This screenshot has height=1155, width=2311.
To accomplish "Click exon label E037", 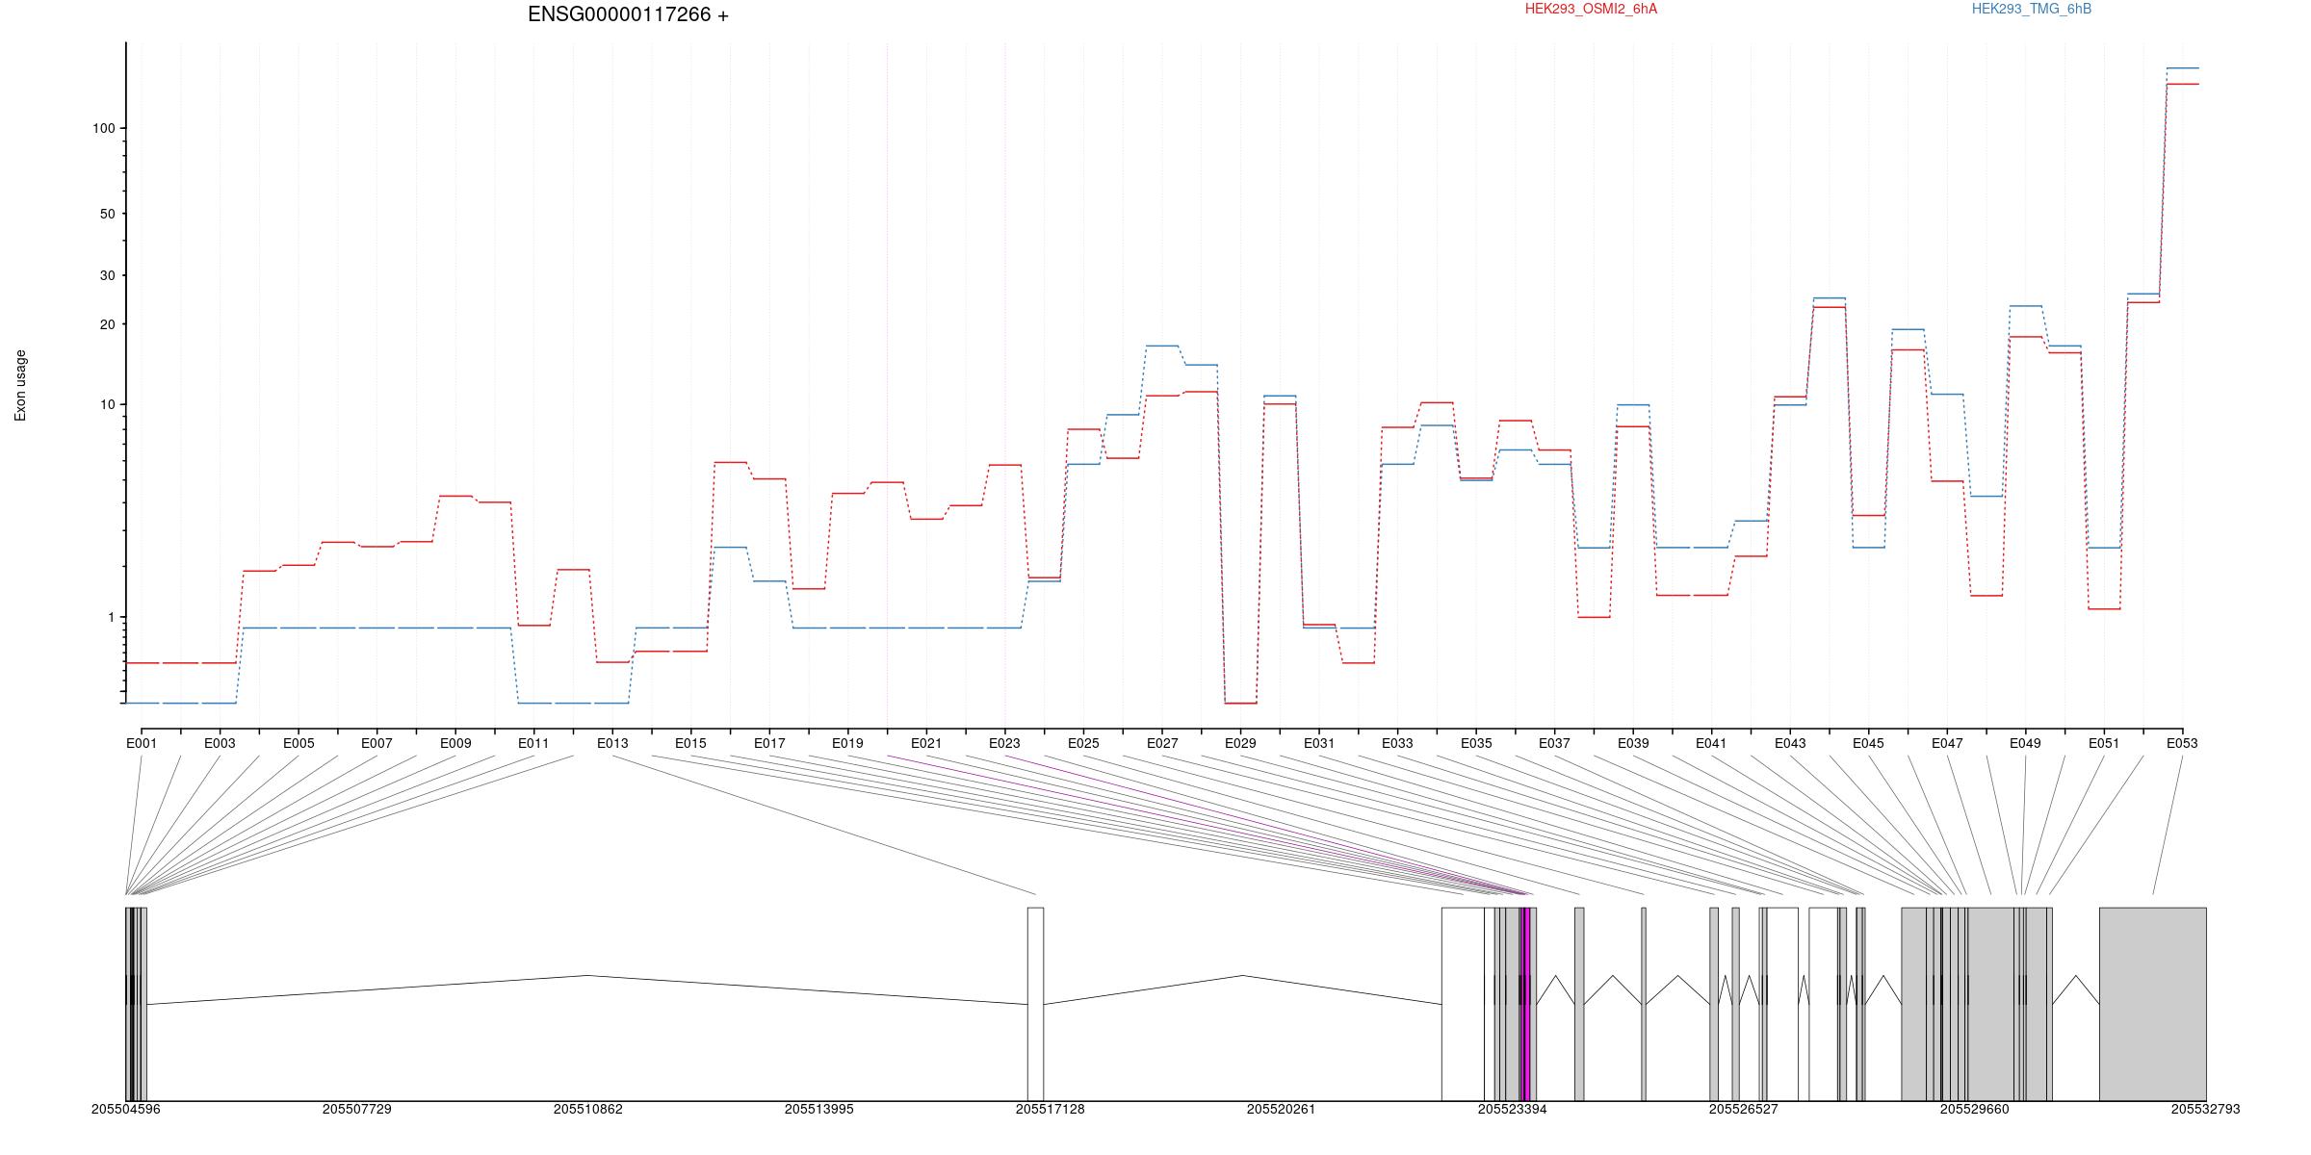I will 1554,743.
